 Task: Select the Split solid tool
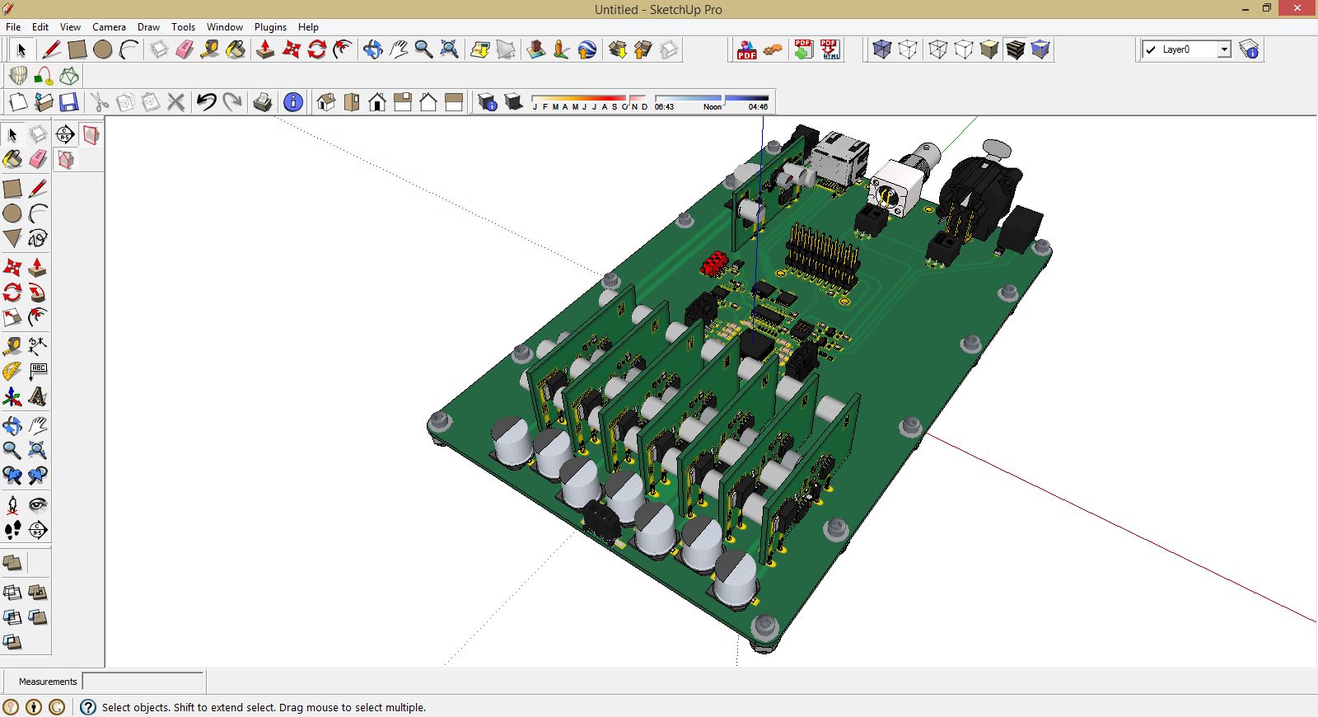point(12,642)
